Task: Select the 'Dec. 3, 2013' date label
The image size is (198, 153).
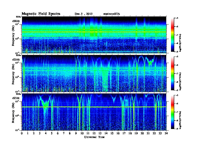Action: pos(83,14)
